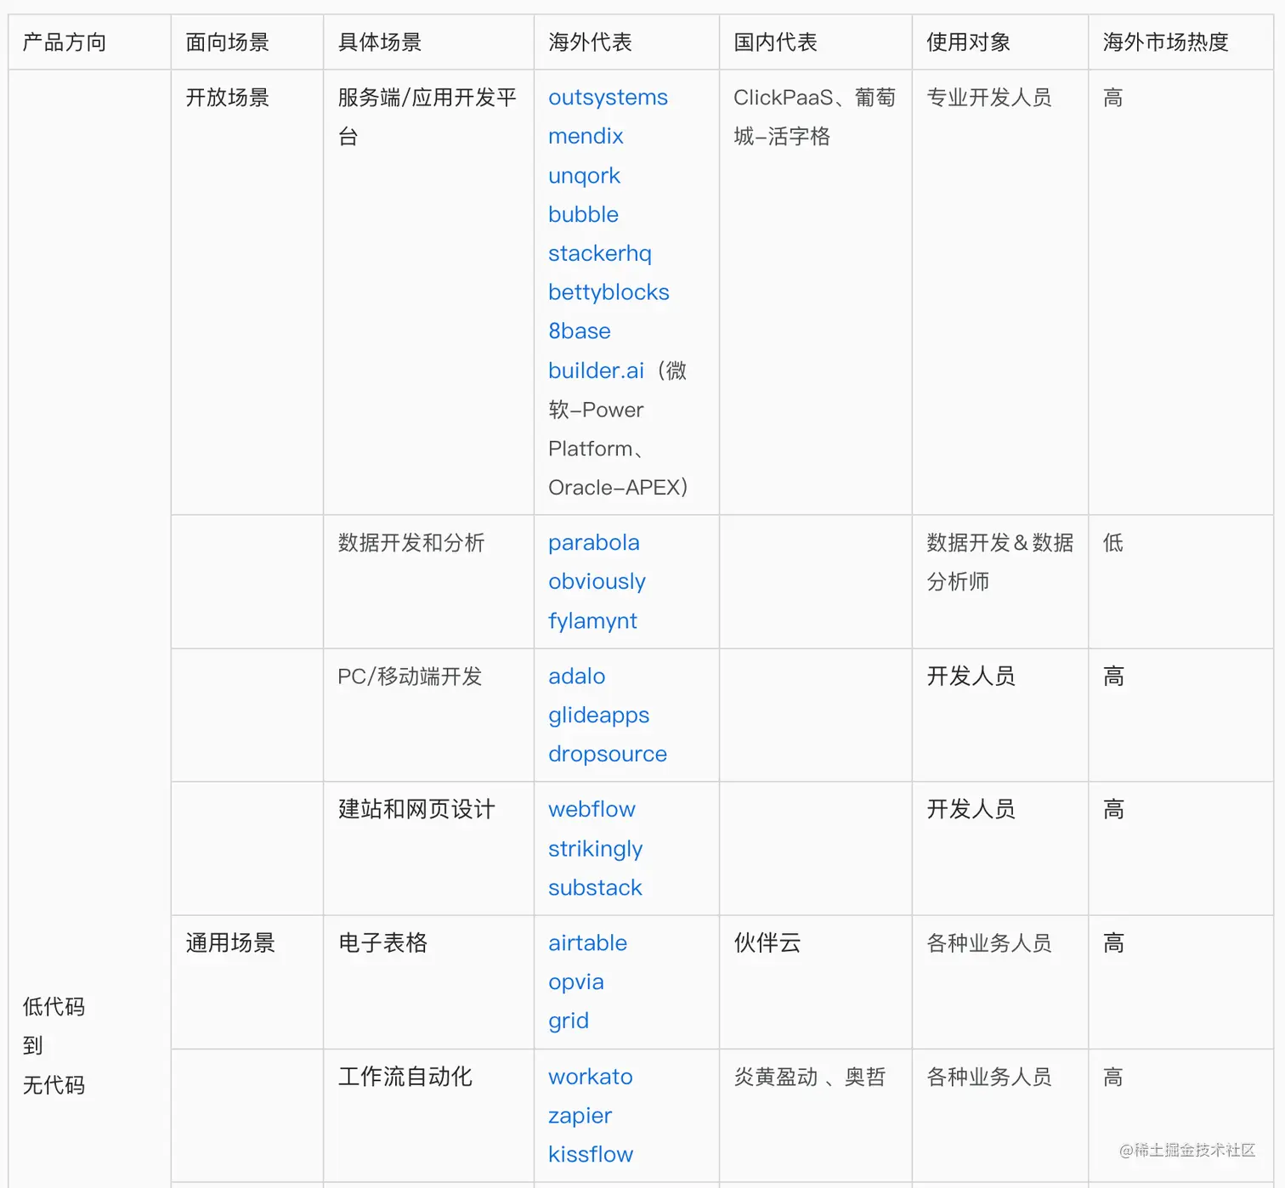This screenshot has height=1188, width=1285.
Task: Click the 服务端/应用开发平台 cell
Action: coord(429,292)
